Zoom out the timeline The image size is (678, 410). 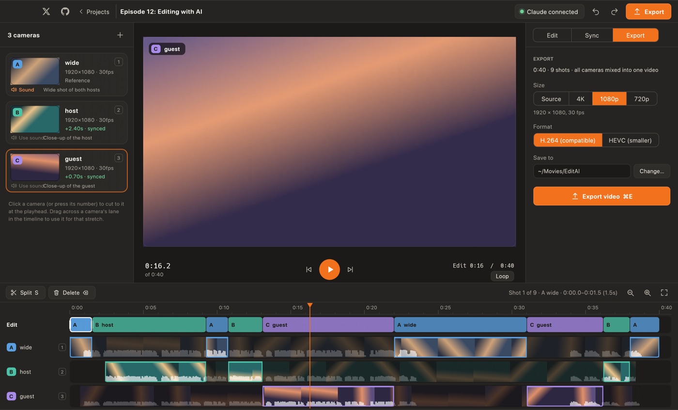point(631,293)
